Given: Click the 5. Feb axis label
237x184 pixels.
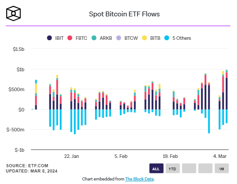Looking at the screenshot, I should click(x=121, y=156).
